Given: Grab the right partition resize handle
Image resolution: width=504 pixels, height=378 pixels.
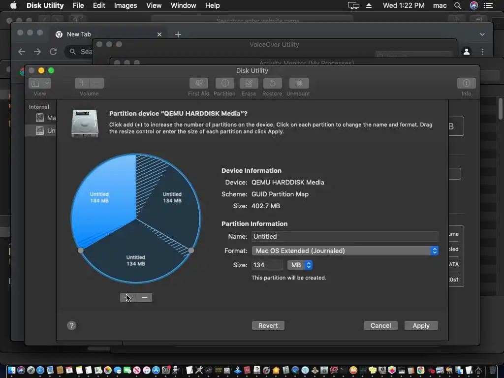Looking at the screenshot, I should click(x=191, y=251).
